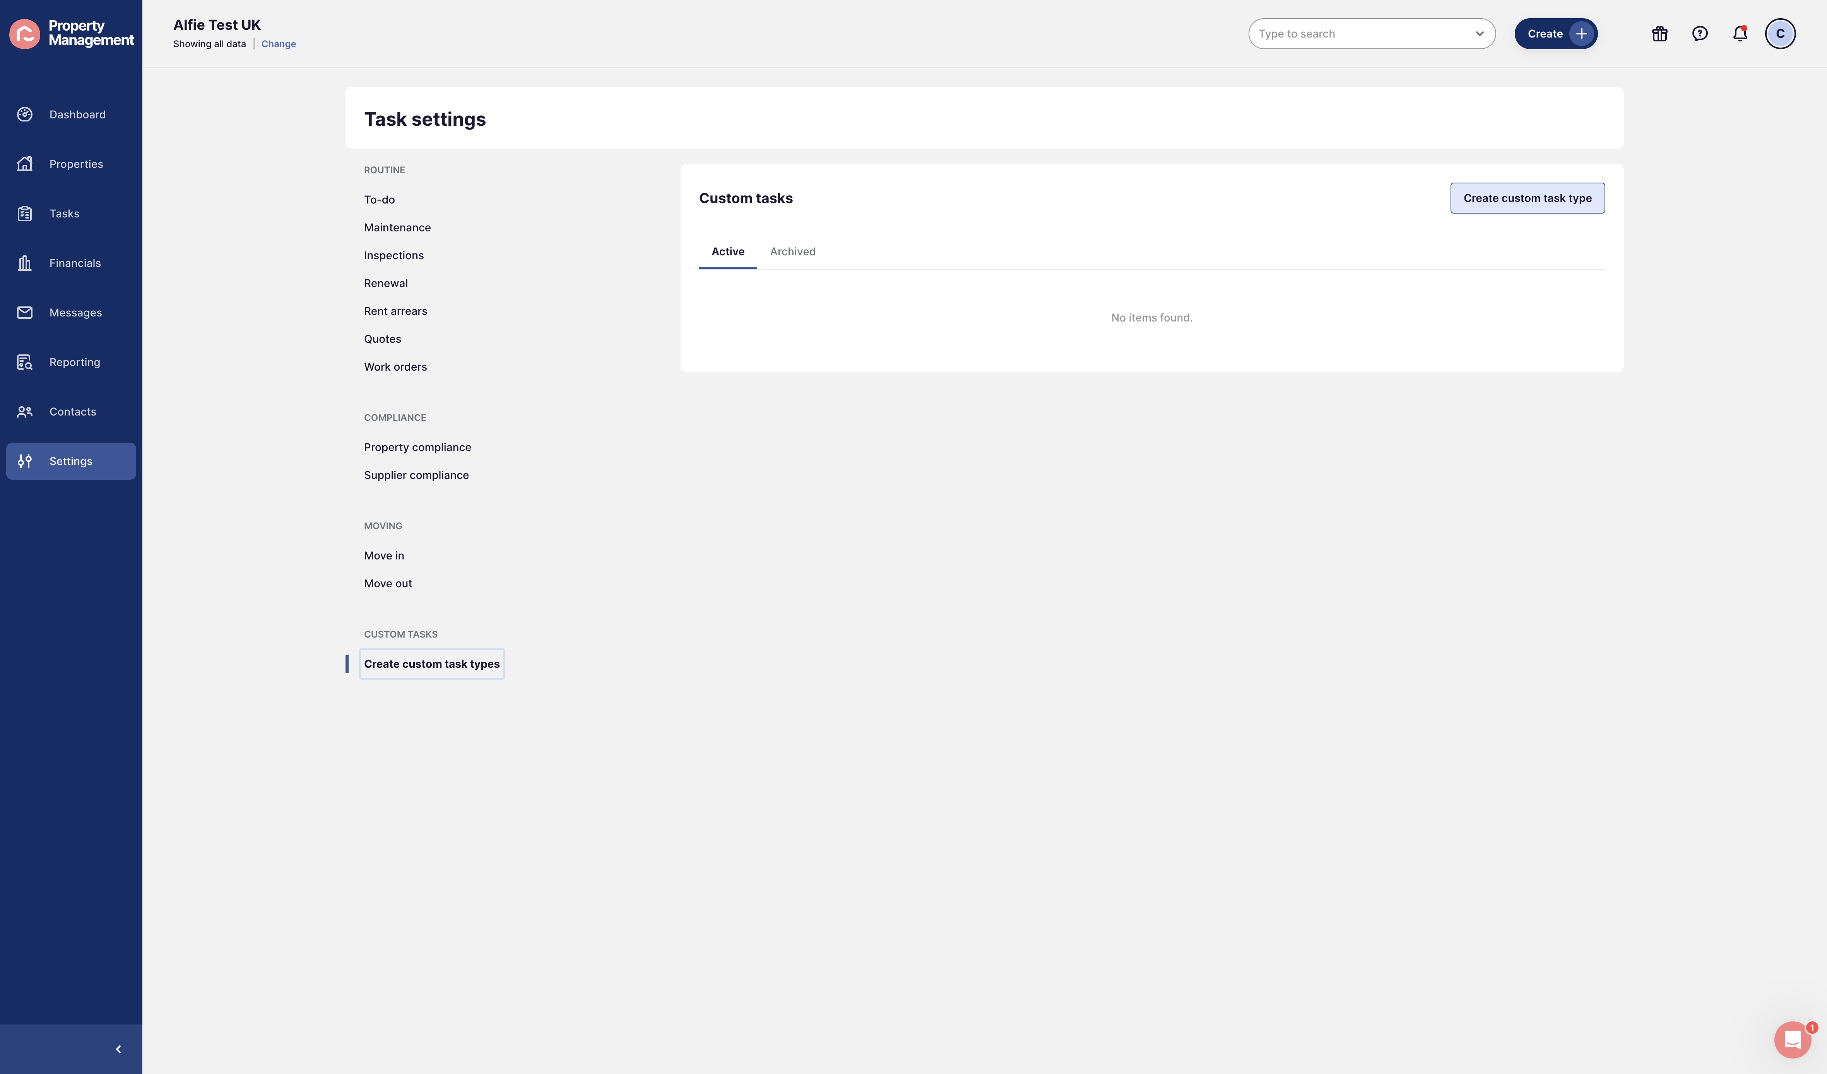Screen dimensions: 1827x1074
Task: Open Messages in the sidebar
Action: coord(71,313)
